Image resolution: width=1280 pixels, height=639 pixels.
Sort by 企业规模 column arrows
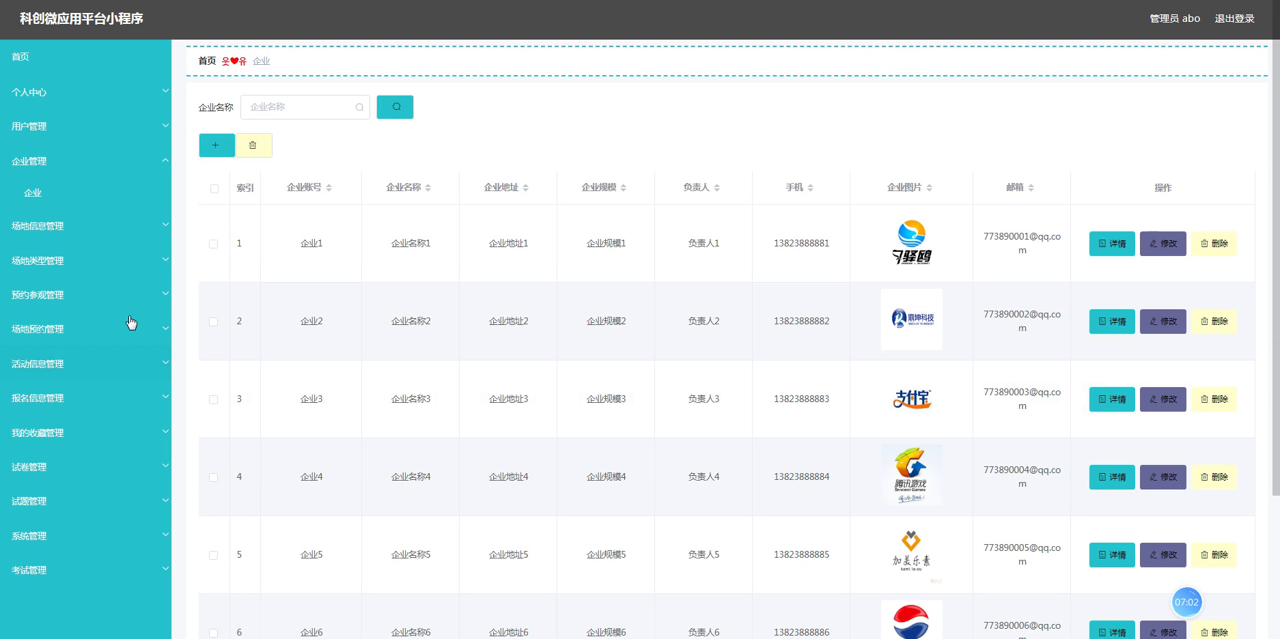(624, 188)
